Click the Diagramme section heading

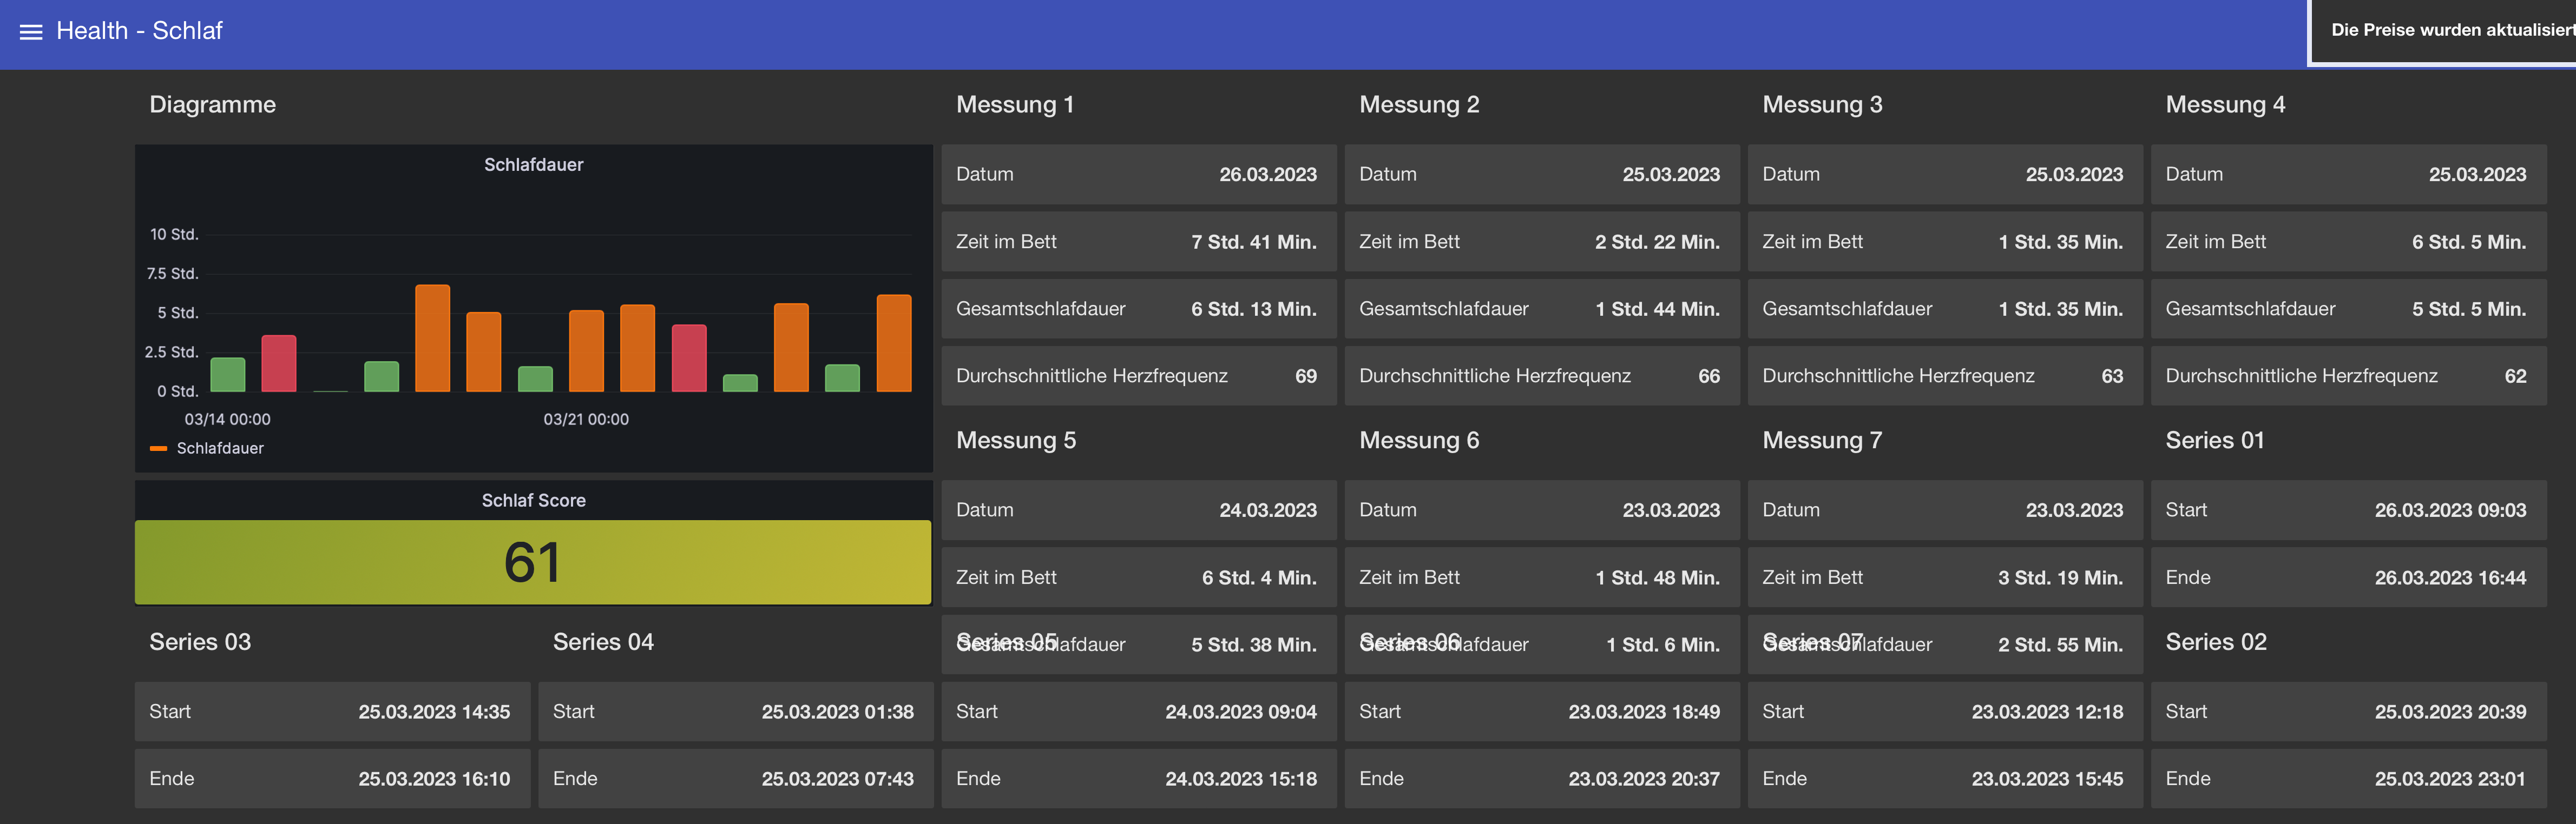click(x=212, y=105)
